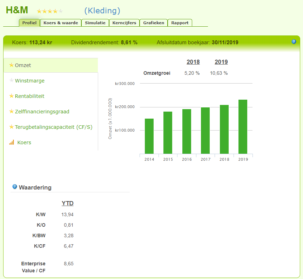Click the Koers price 113,24 kr
Viewport: 303px width, 279px height.
pyautogui.click(x=41, y=42)
